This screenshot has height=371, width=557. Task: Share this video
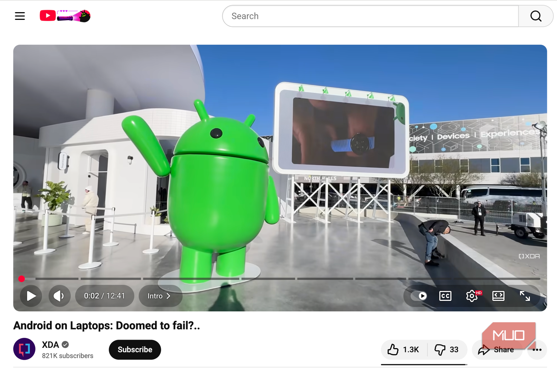497,349
